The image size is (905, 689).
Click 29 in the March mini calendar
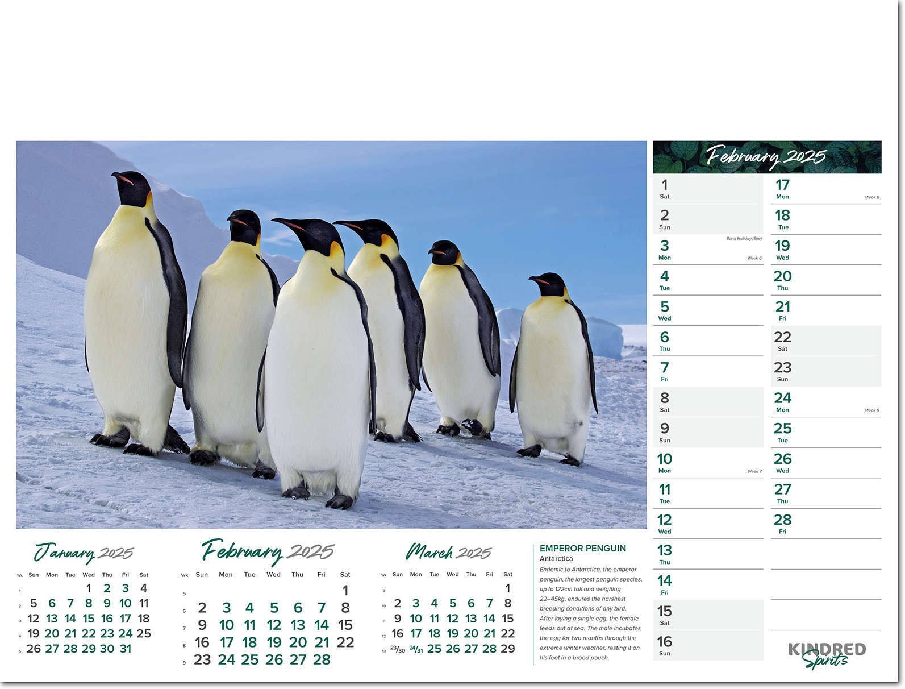click(x=508, y=649)
